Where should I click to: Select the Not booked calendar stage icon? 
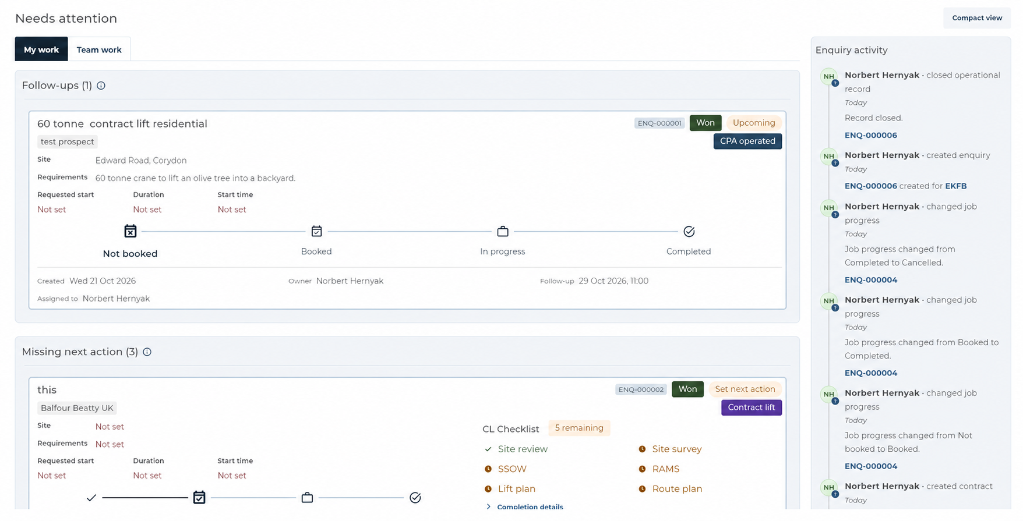tap(130, 231)
